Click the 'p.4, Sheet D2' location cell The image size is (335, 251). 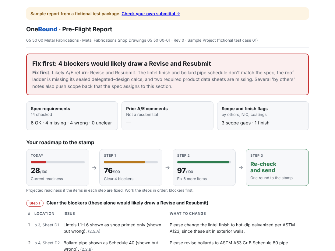point(47,243)
